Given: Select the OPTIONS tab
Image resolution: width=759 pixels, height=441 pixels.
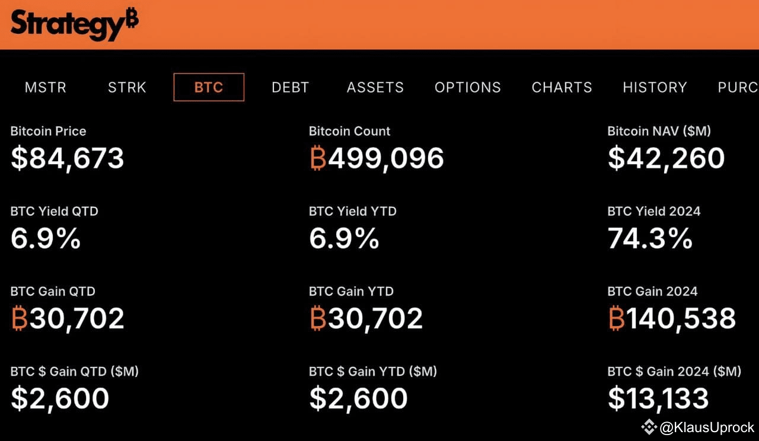Looking at the screenshot, I should point(467,87).
